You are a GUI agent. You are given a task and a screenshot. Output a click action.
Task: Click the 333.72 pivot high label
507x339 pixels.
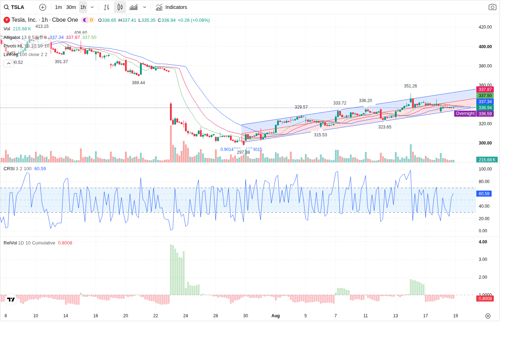(340, 103)
